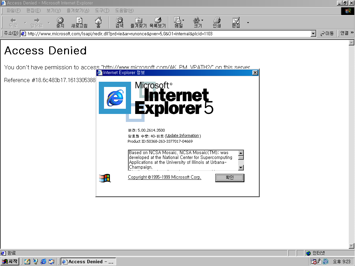Click the Back (뒤로) toolbar arrow
Viewport: 355px width, 266px height.
click(13, 23)
